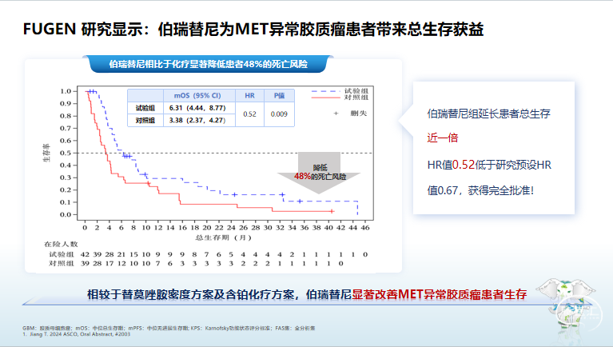
Task: Click the x-axis label 总生存期 (月)
Action: click(223, 237)
